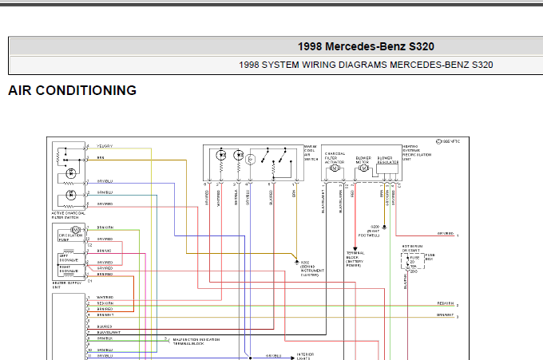Click the S202 ground symbol
Screen dimensions: 543x360
point(297,263)
